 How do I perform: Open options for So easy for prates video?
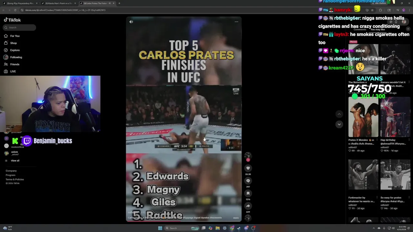[x=409, y=198]
